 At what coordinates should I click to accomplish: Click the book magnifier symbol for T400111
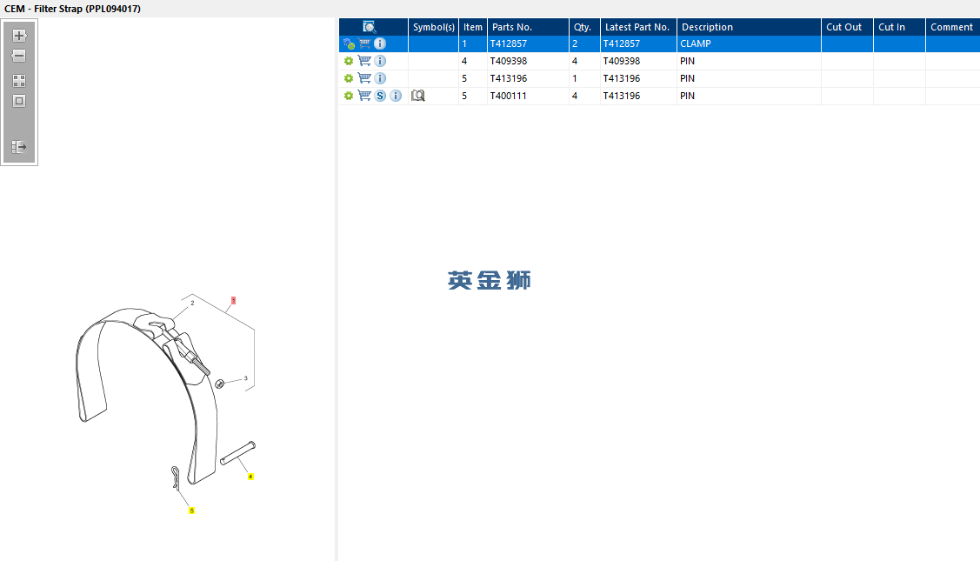[418, 96]
